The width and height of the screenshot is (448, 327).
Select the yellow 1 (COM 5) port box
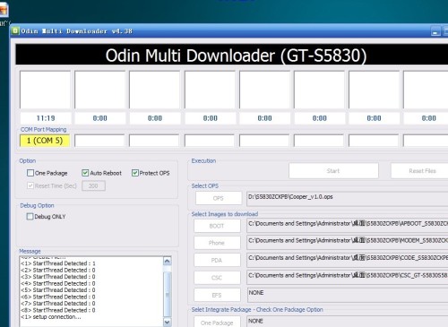click(45, 141)
